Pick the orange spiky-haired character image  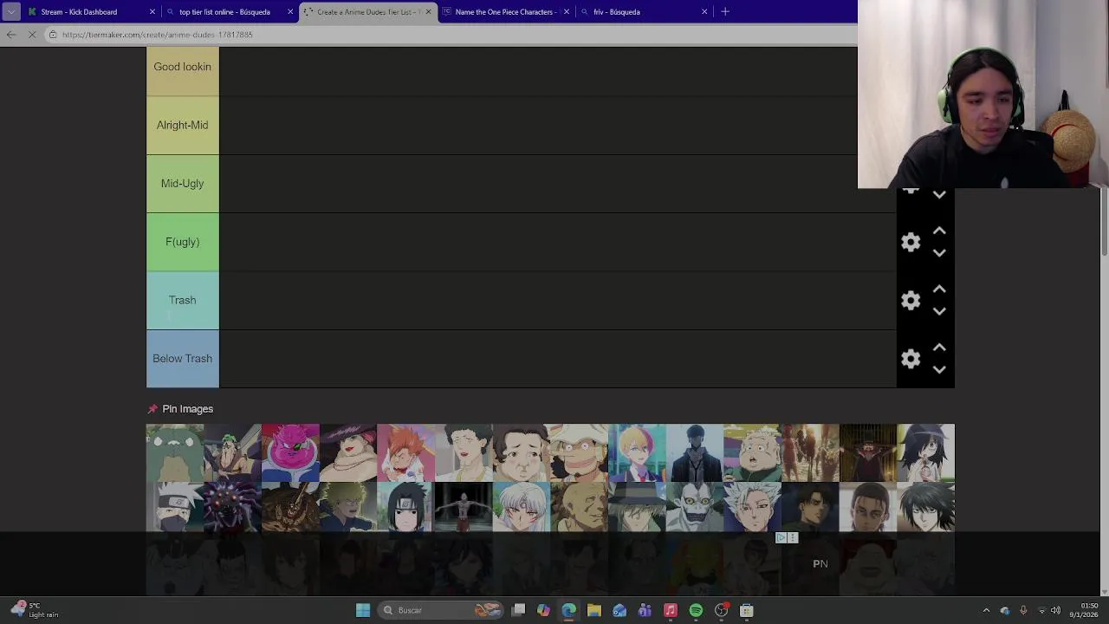405,452
